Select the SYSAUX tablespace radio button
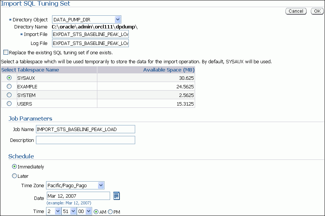This screenshot has width=325, height=216. (x=9, y=78)
